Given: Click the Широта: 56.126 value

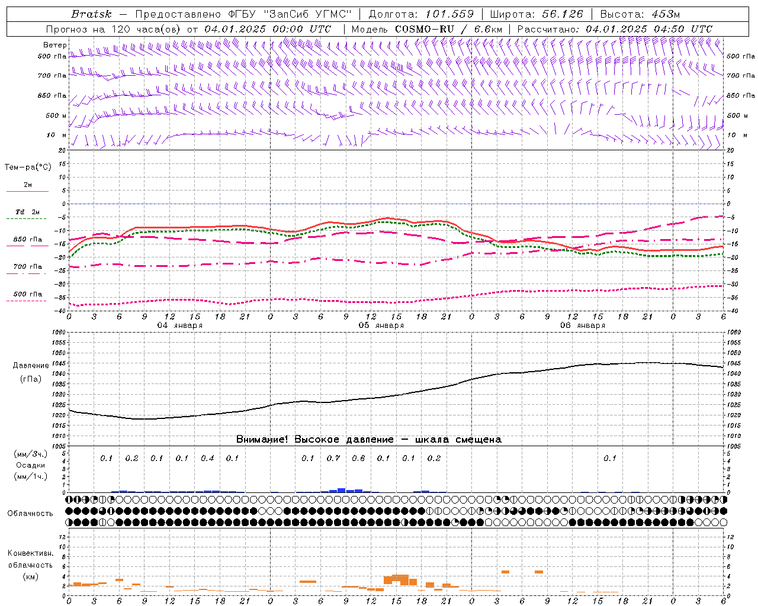Looking at the screenshot, I should pos(537,14).
